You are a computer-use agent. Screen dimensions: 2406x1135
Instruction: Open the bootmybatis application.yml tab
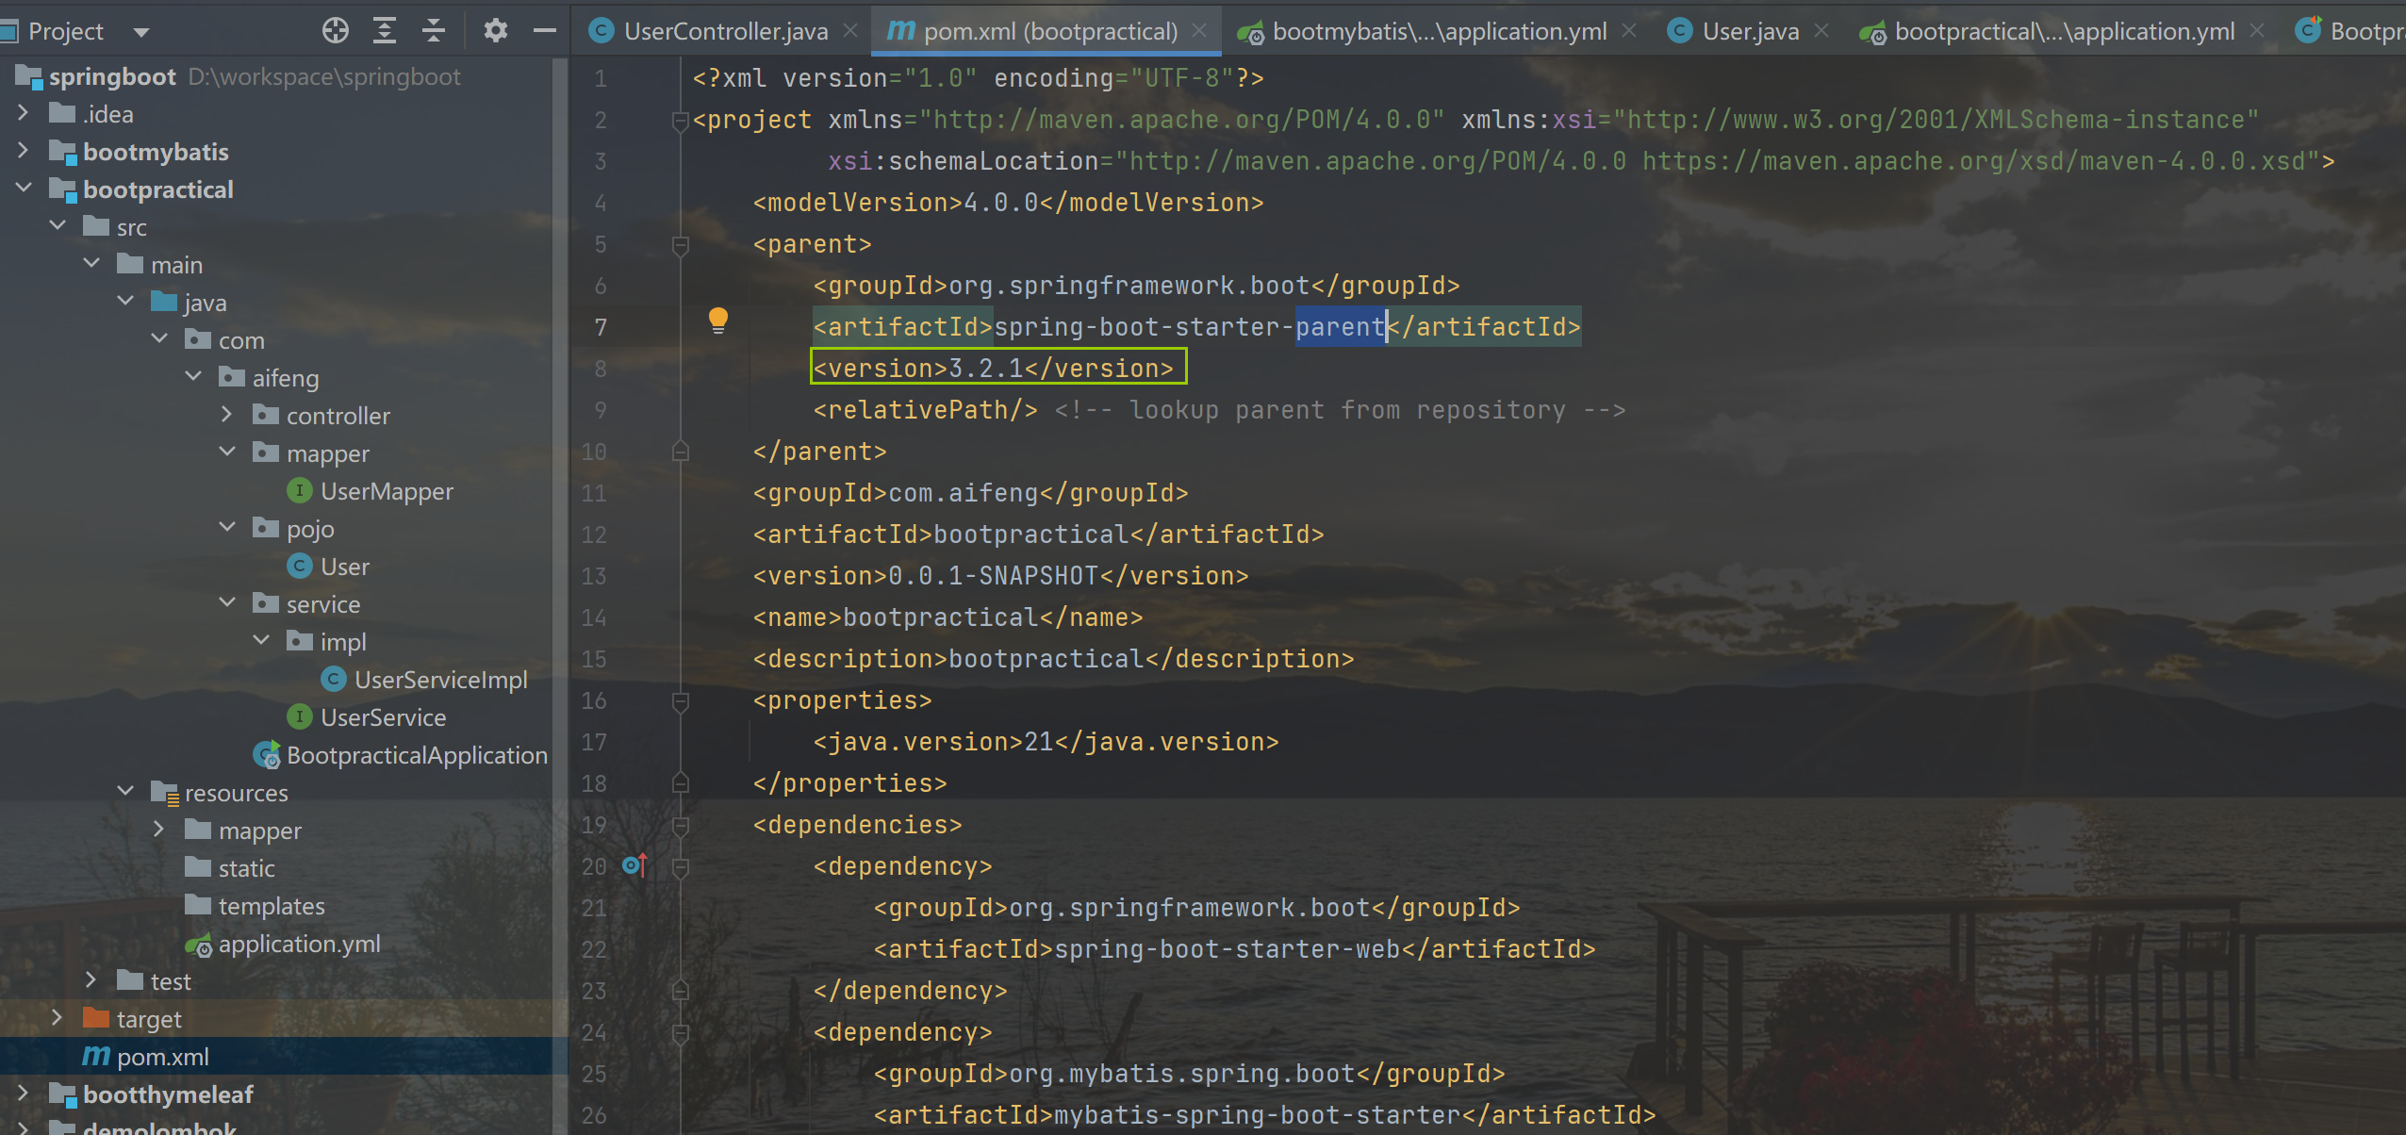(1439, 31)
